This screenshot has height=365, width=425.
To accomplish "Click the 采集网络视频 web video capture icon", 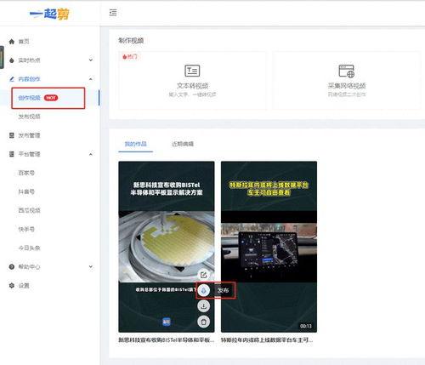I will pos(347,71).
